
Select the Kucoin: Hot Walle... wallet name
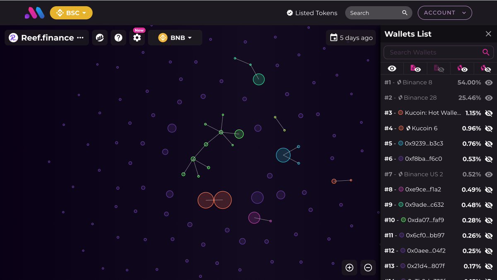tap(433, 113)
